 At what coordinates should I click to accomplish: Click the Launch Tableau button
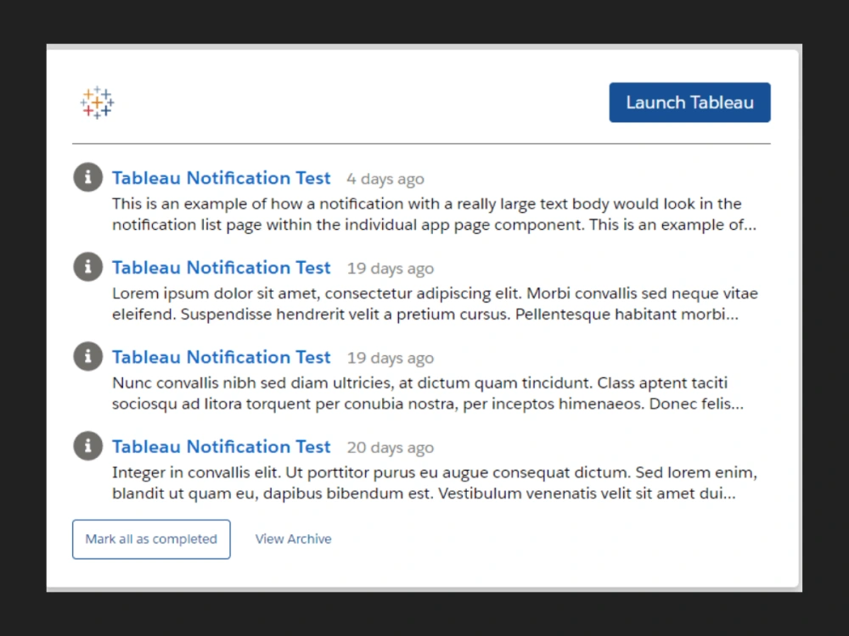(x=689, y=103)
